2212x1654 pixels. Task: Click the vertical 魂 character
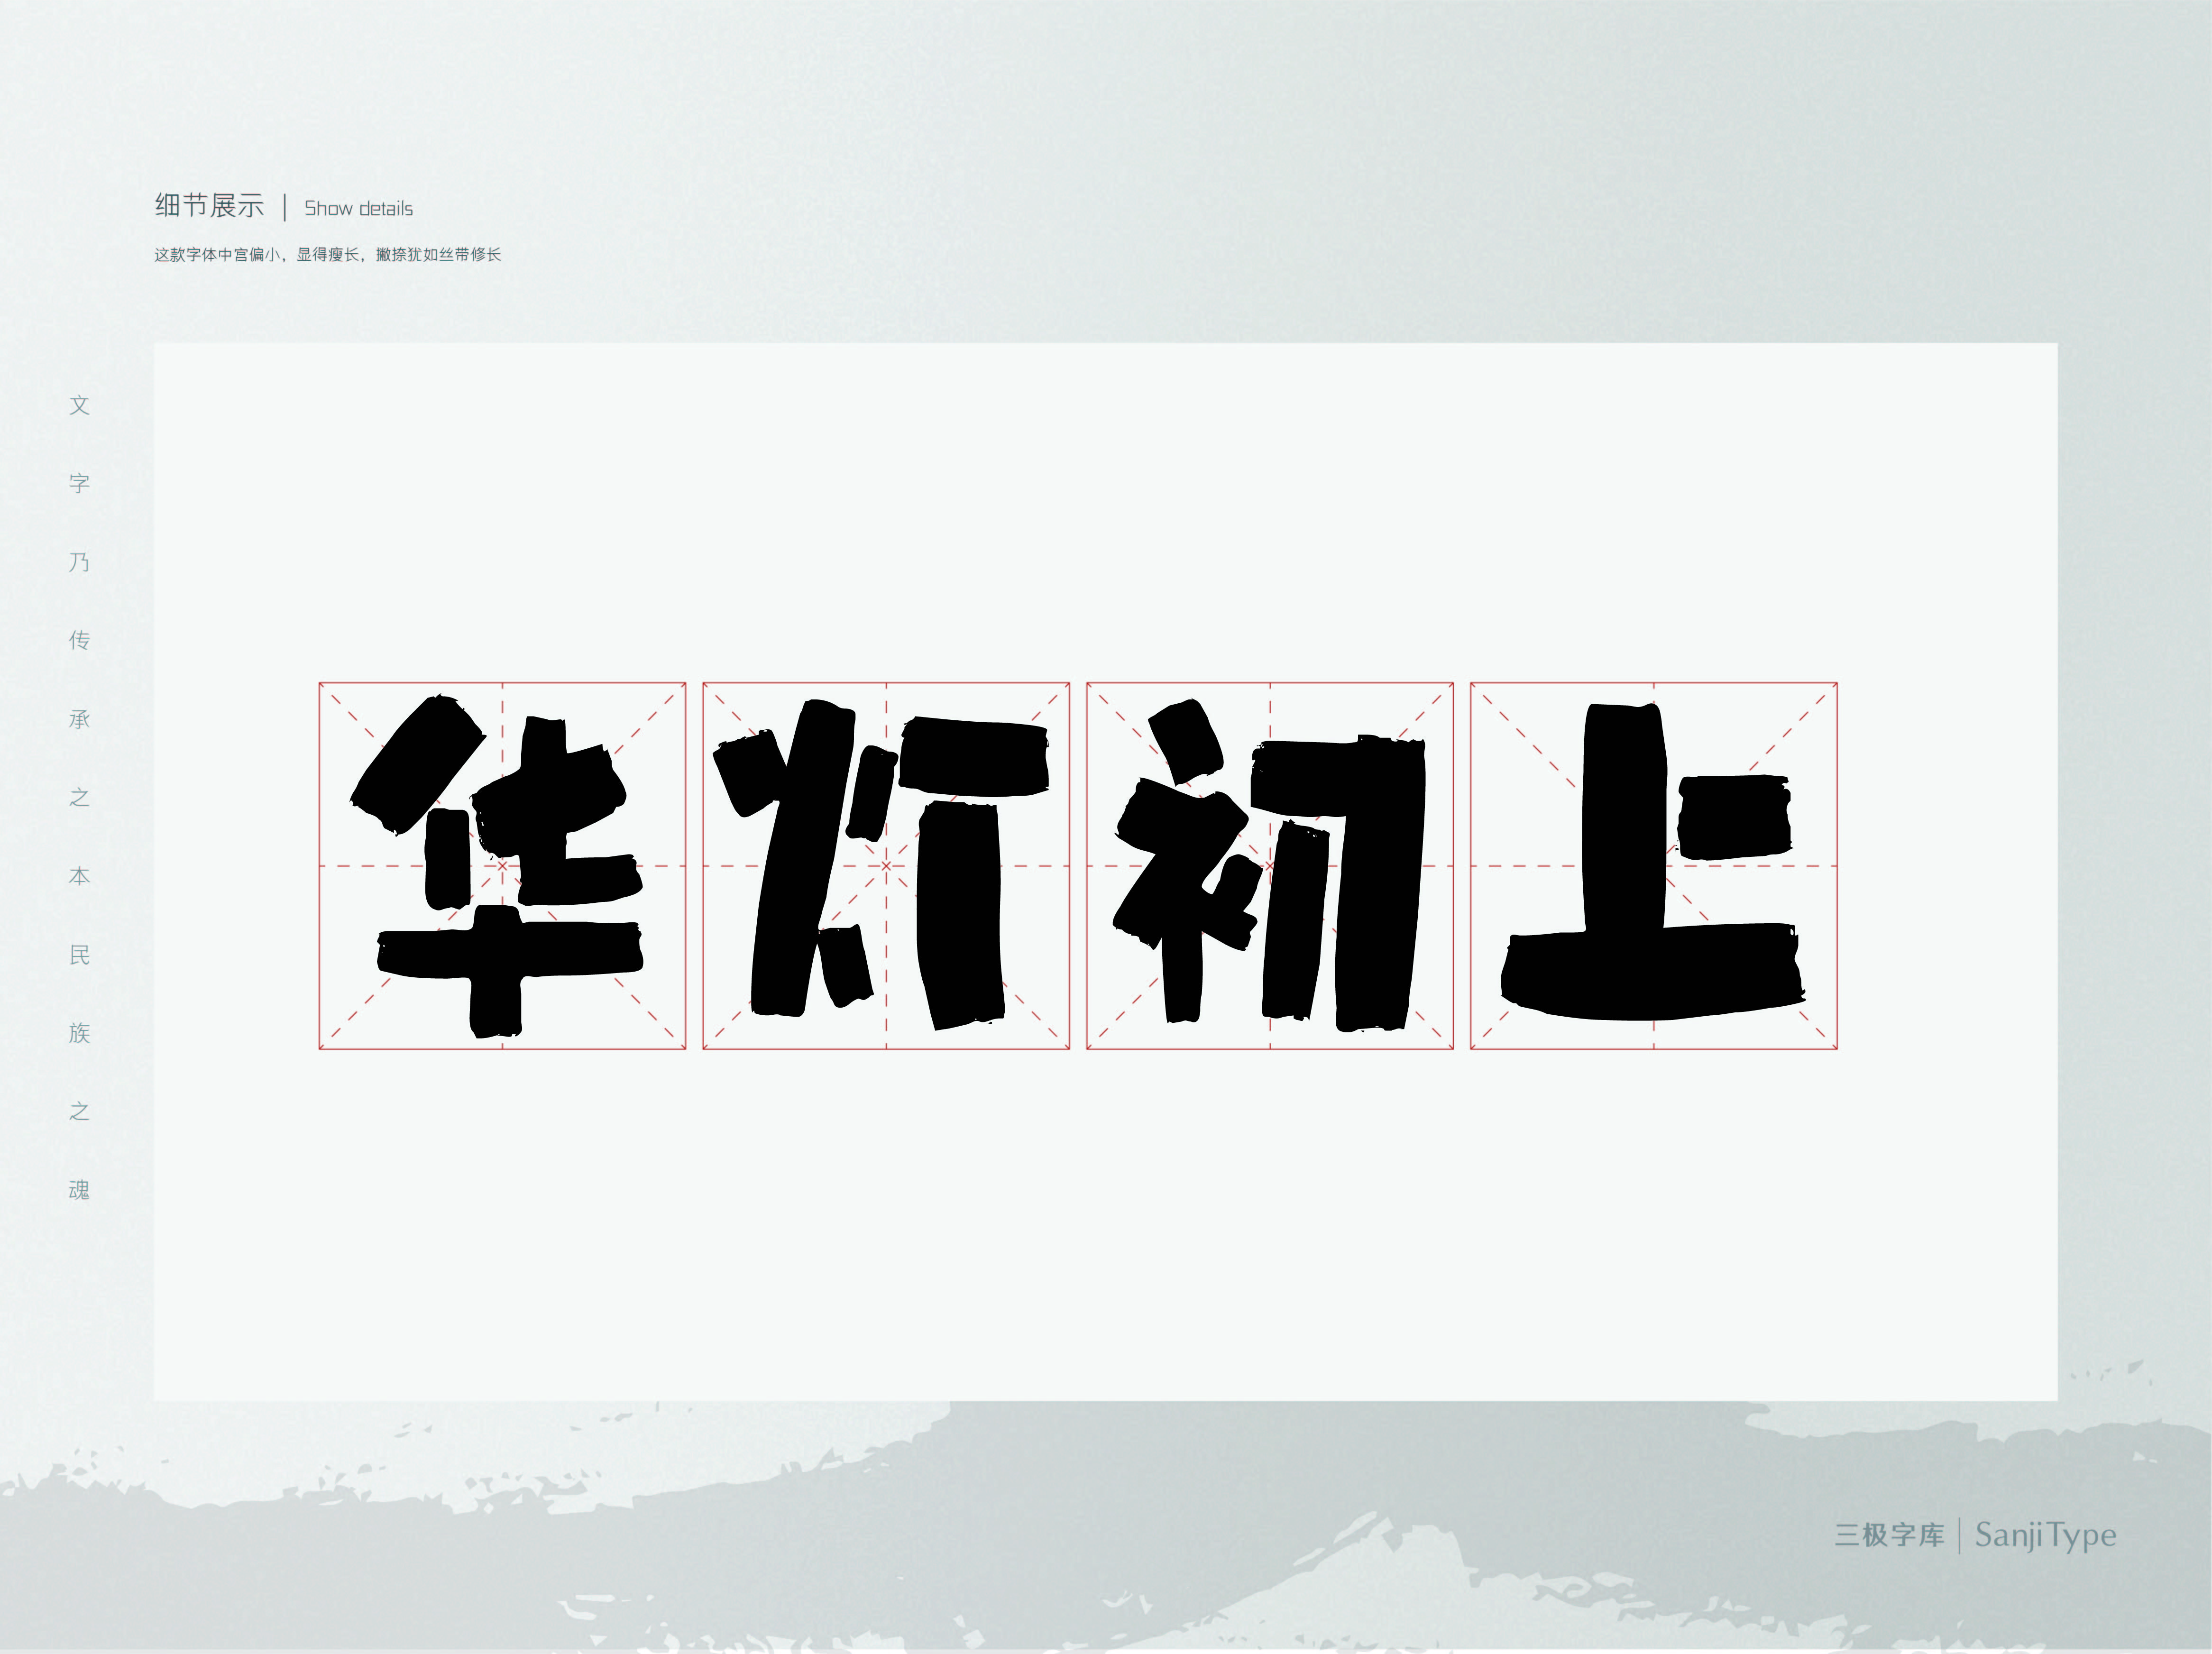[x=80, y=1190]
